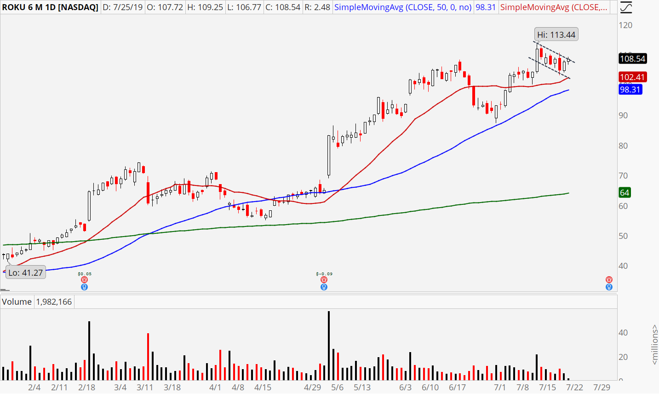Open the red truncated SimpleMovingAvg (CLOSE,... study label
This screenshot has width=659, height=394.
tap(554, 7)
